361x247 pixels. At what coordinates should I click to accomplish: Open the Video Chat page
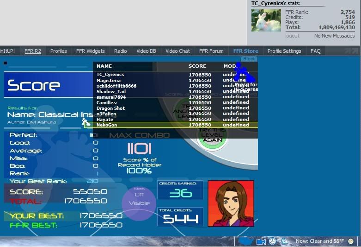pos(177,51)
